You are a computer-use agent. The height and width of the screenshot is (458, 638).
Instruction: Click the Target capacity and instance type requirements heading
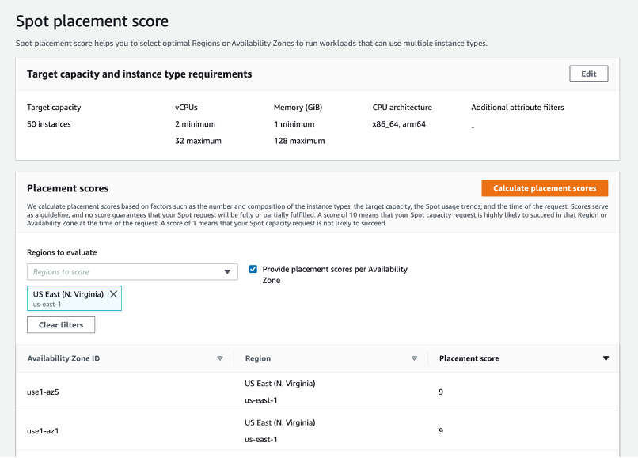pos(139,74)
